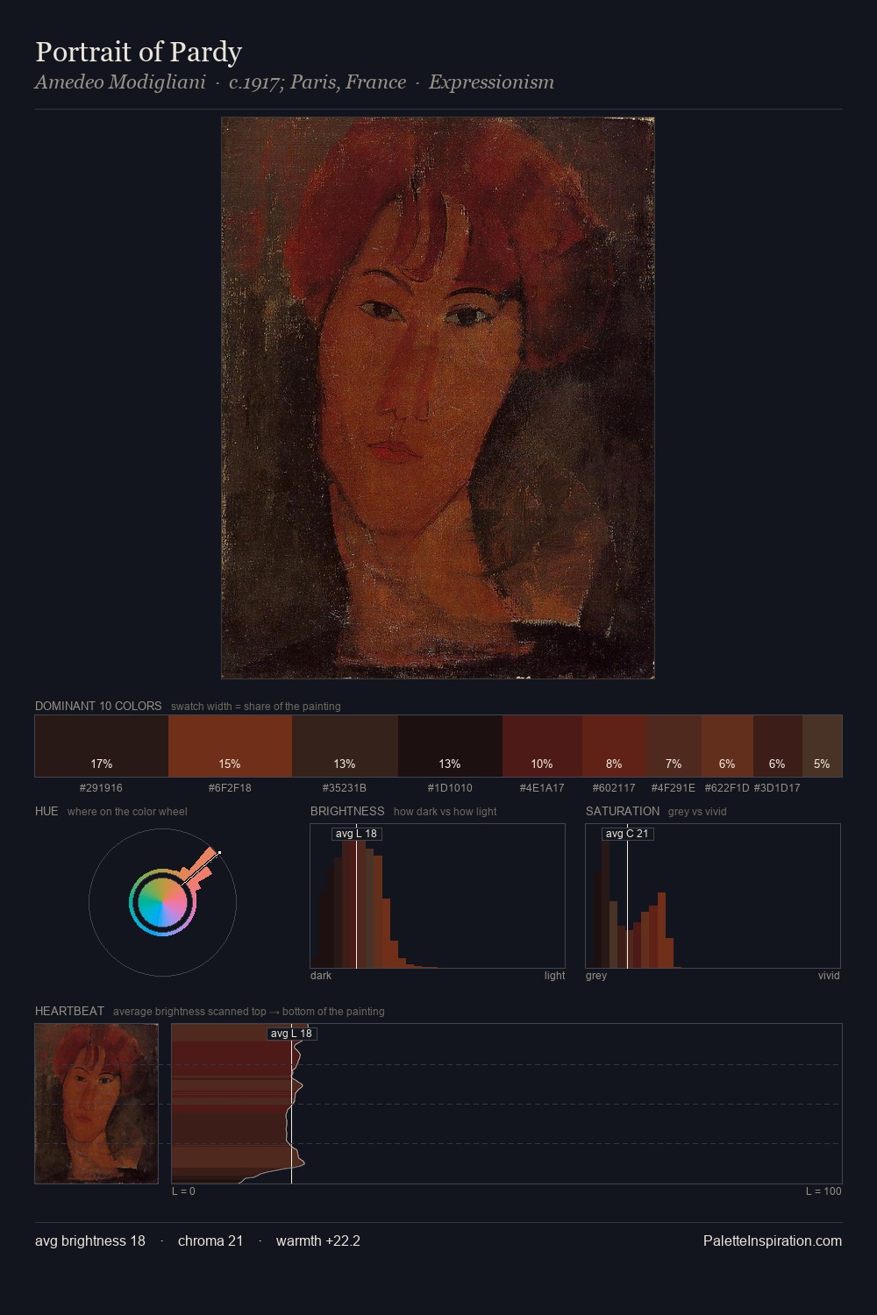Click the 'dark' axis label
This screenshot has width=877, height=1315.
pos(321,976)
